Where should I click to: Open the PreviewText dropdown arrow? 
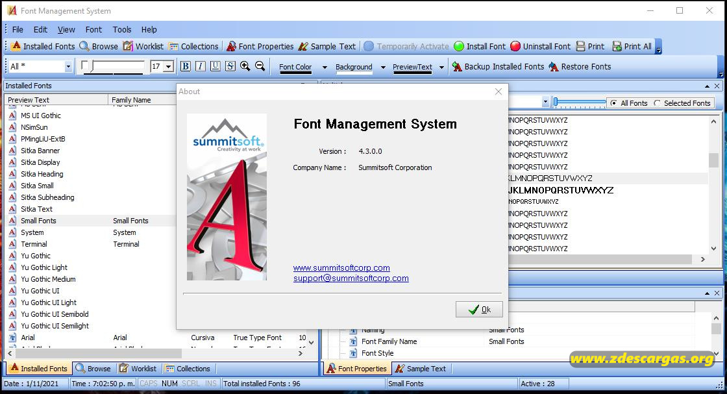tap(441, 68)
